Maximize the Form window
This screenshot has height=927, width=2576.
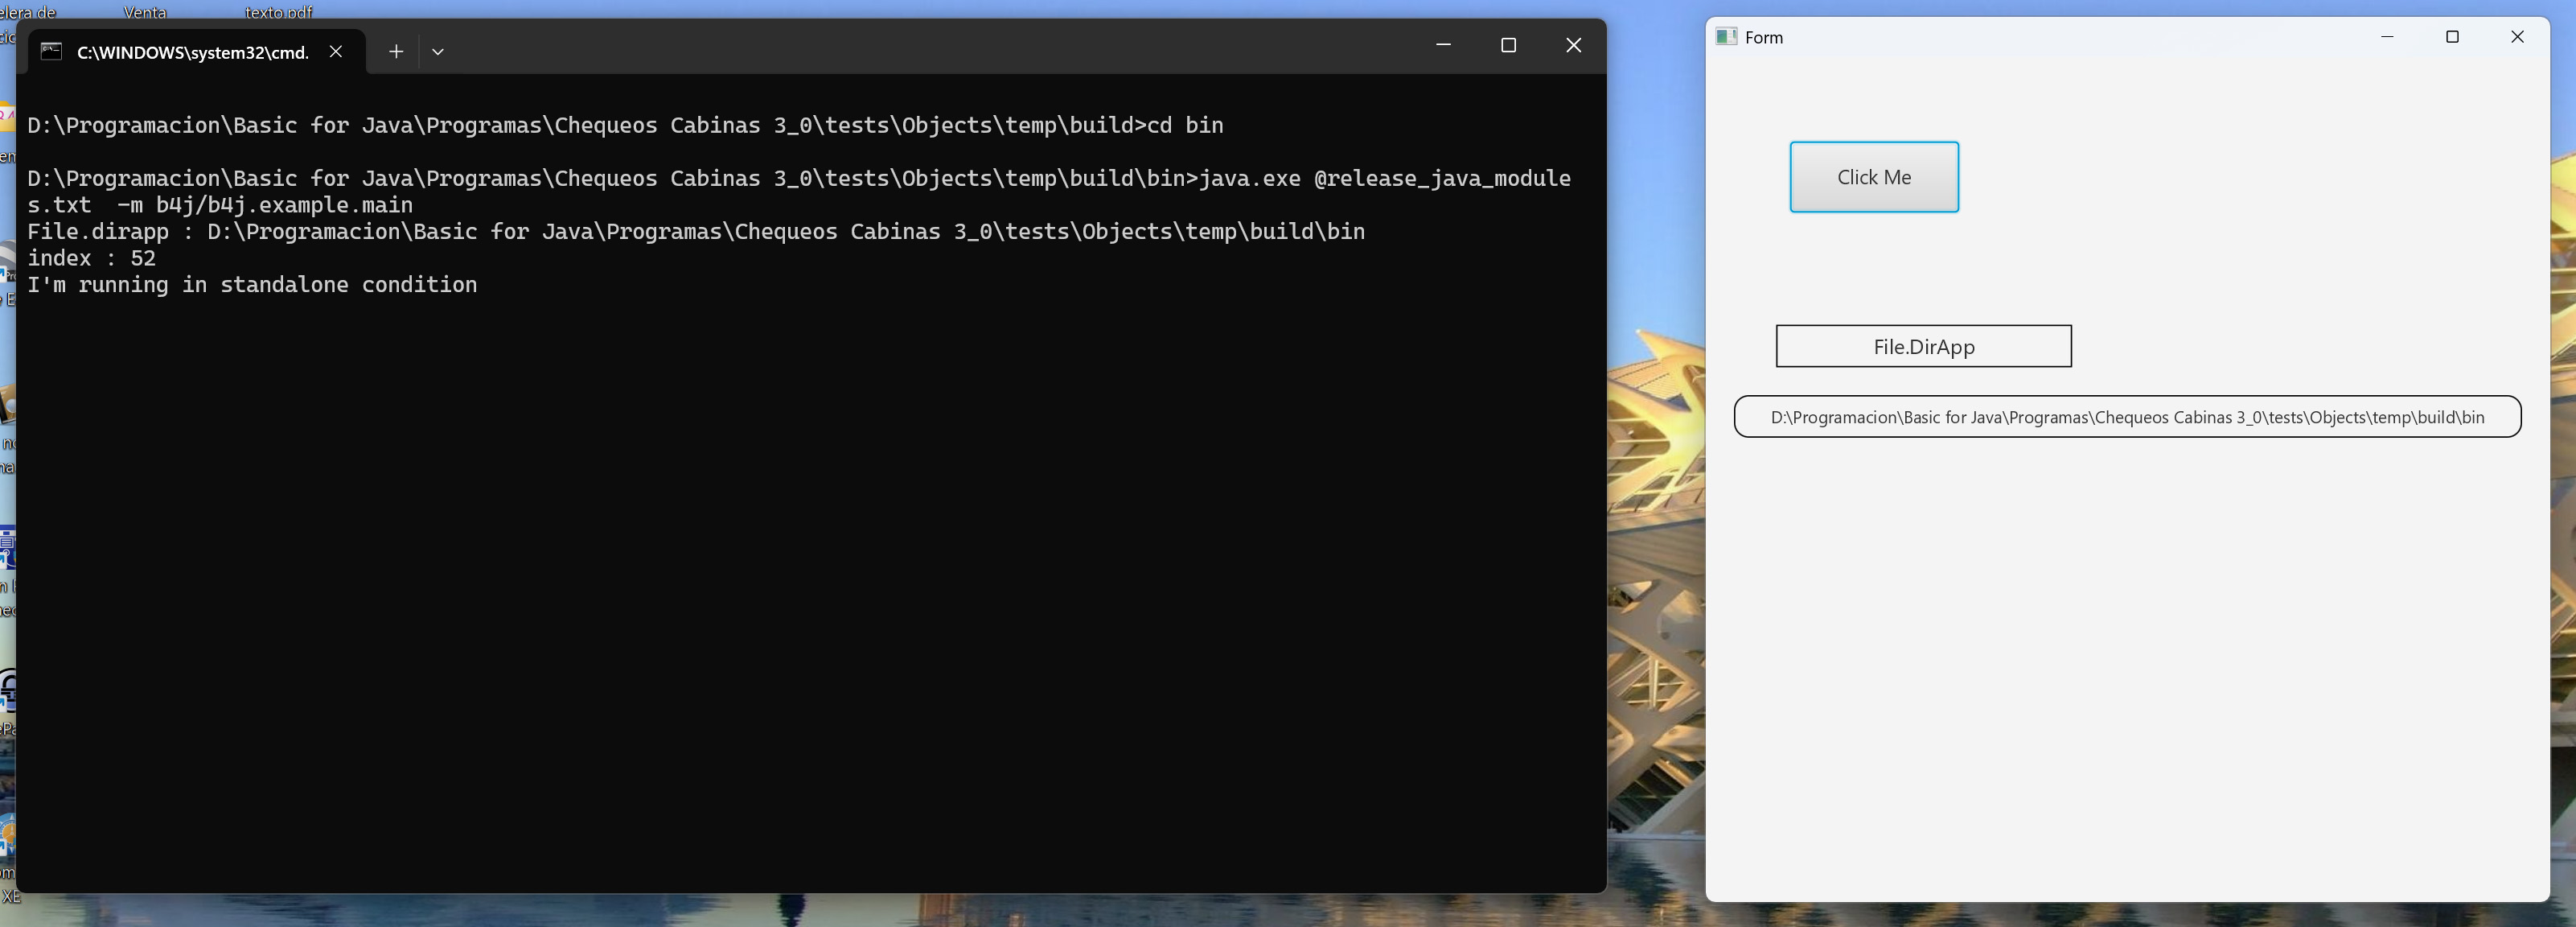pos(2452,37)
